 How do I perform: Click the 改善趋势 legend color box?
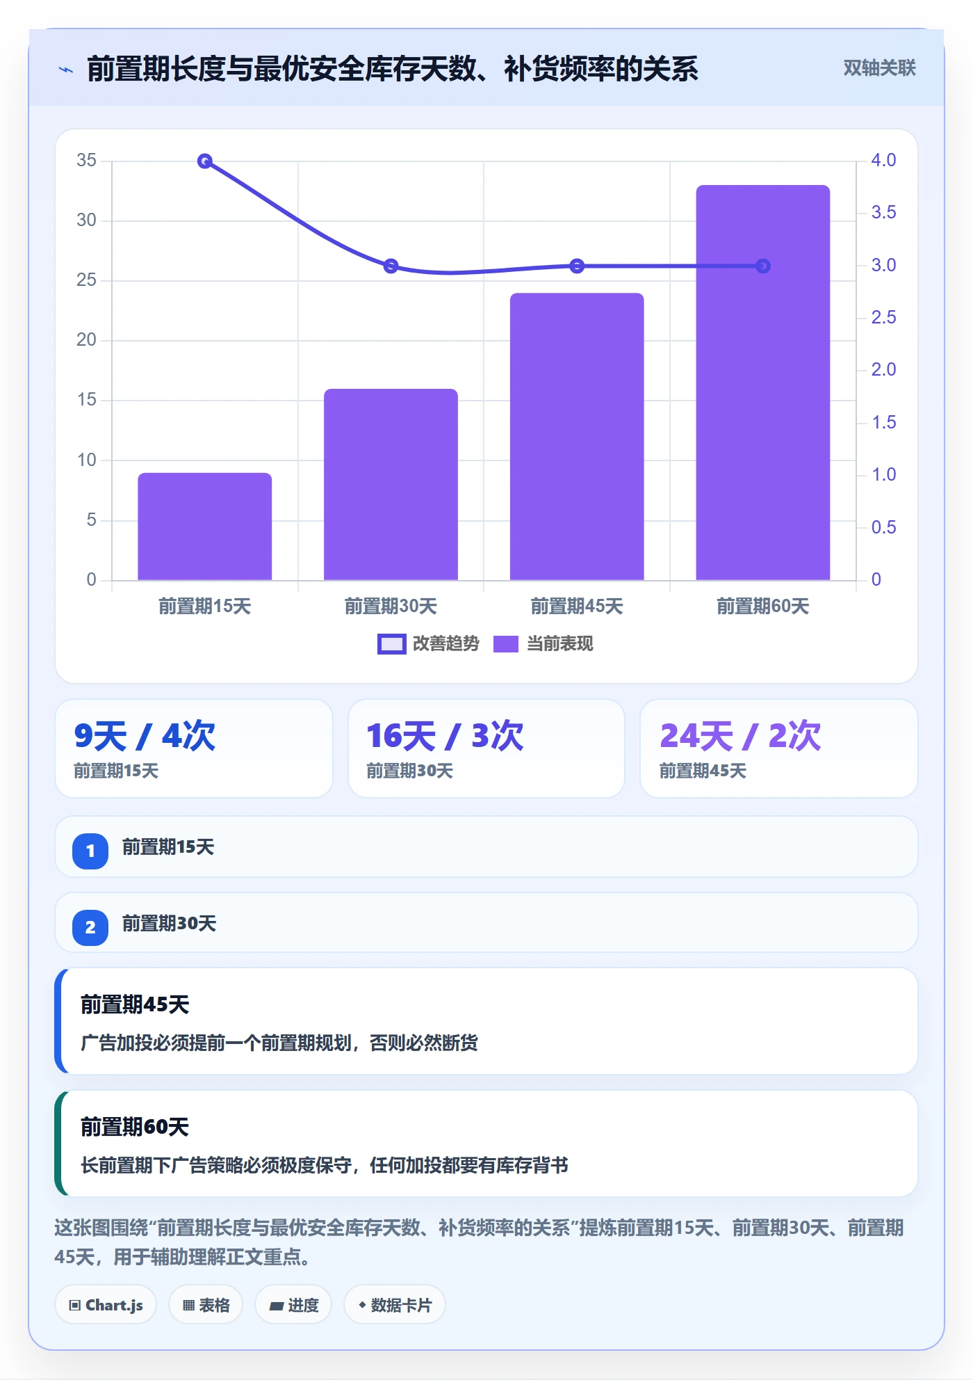coord(392,644)
